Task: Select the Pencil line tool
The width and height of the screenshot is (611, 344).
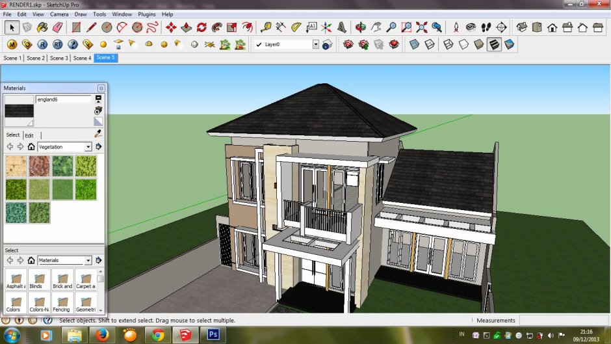Action: click(x=91, y=27)
